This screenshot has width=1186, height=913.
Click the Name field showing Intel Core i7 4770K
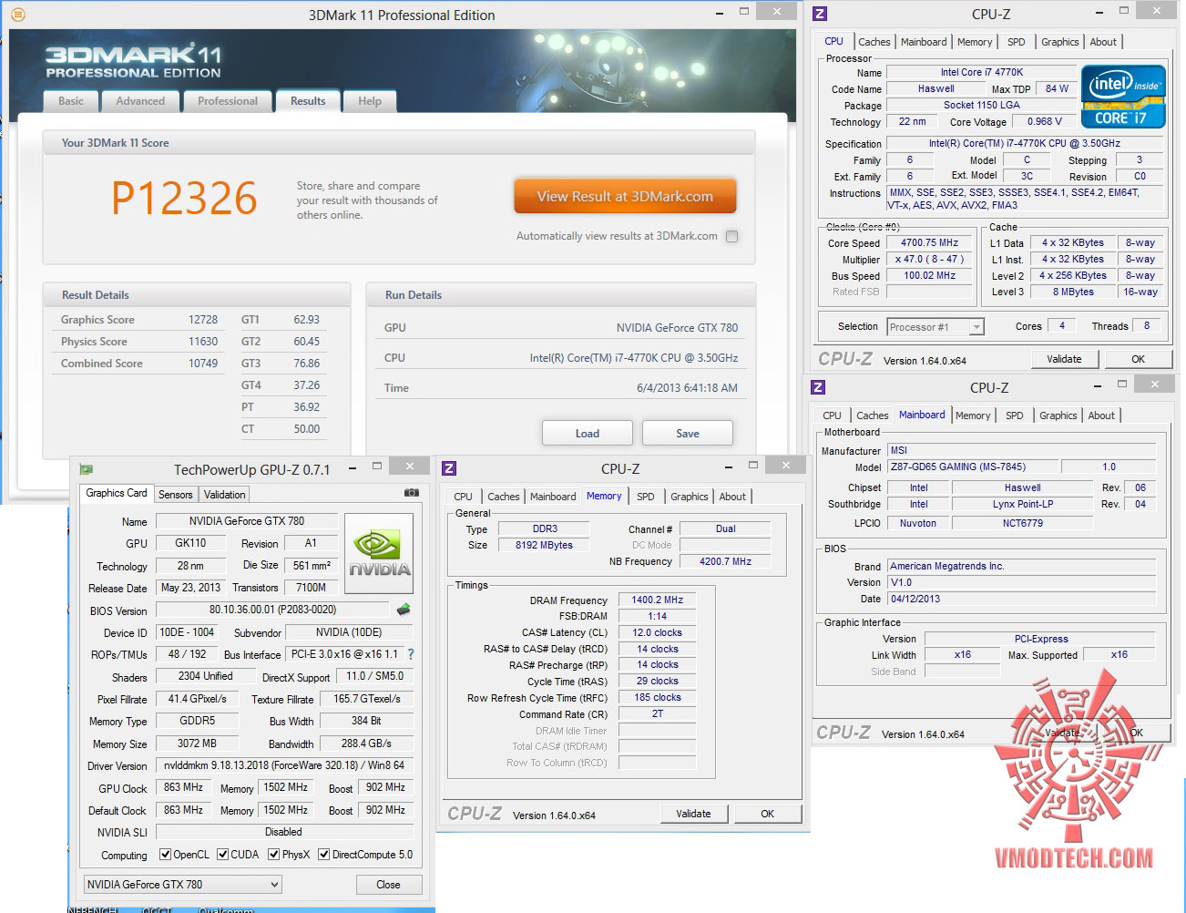coord(982,72)
